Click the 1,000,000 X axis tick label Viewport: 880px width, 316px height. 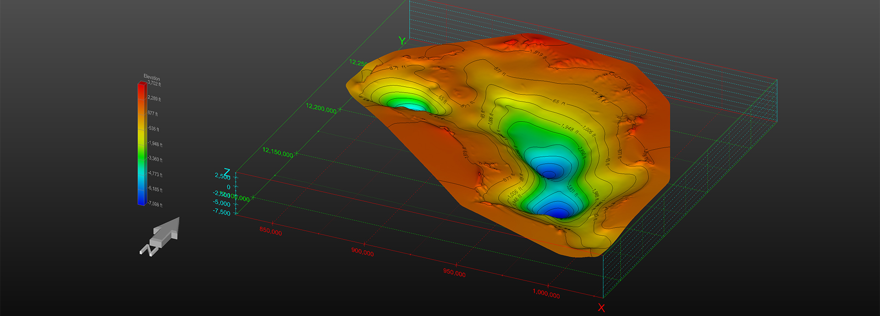coord(546,294)
